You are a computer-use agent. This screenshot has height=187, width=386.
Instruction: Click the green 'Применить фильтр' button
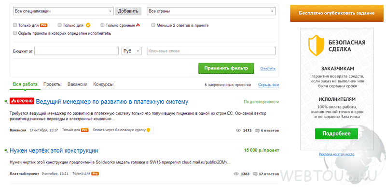tap(226, 68)
